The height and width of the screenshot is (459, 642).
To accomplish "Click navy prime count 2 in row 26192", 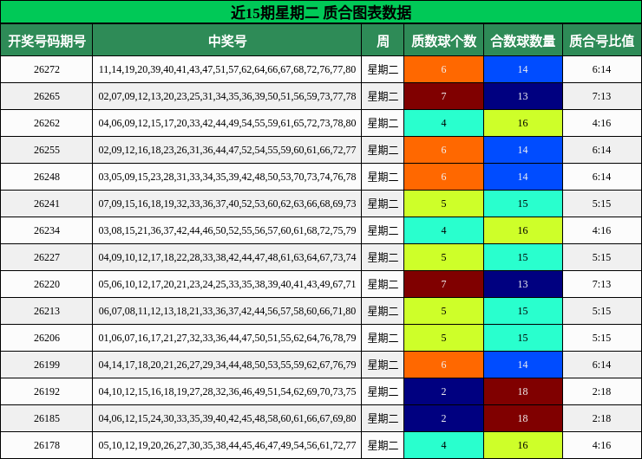I will tap(443, 391).
